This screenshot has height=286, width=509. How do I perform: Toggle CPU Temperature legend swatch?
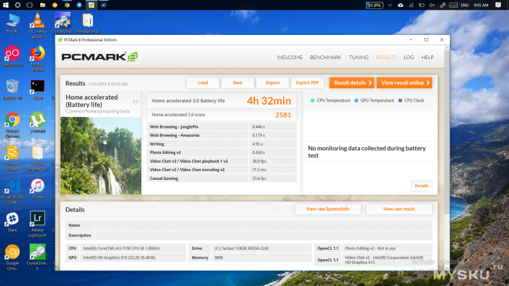click(x=312, y=100)
